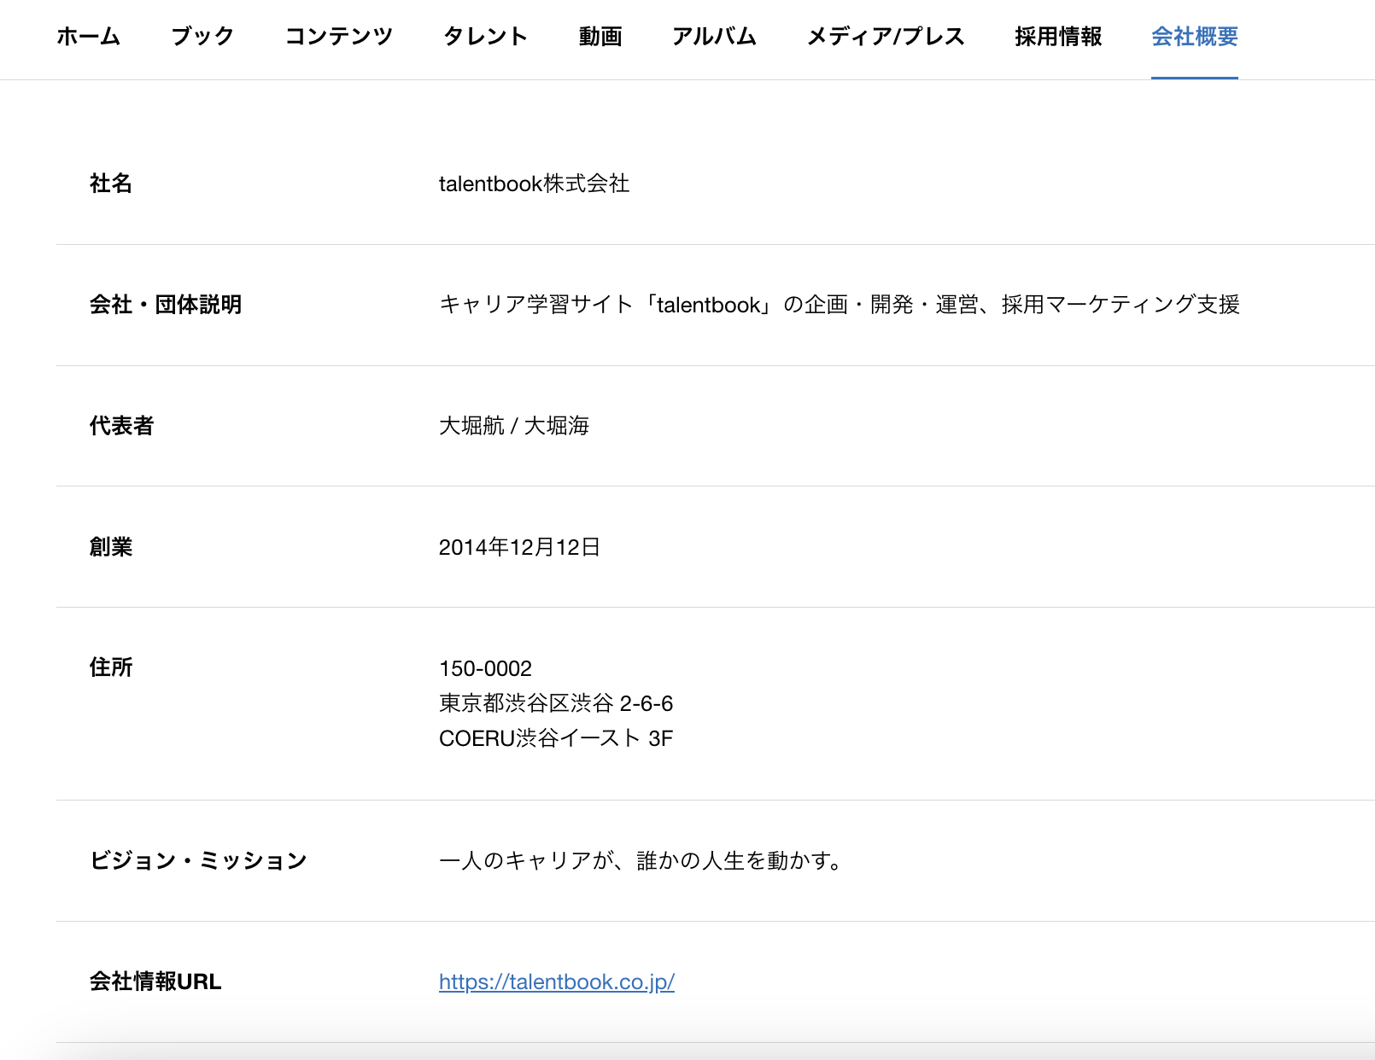Switch to メディア/プレス tab
This screenshot has height=1060, width=1375.
pos(886,37)
